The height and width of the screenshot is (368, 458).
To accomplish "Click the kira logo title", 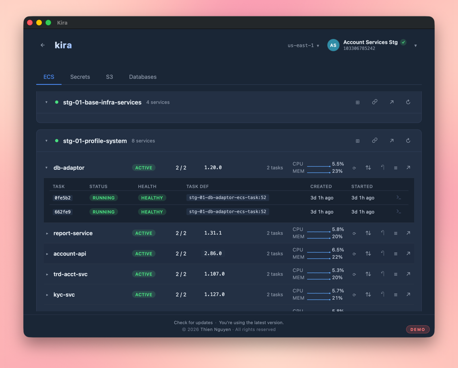I will pos(63,45).
